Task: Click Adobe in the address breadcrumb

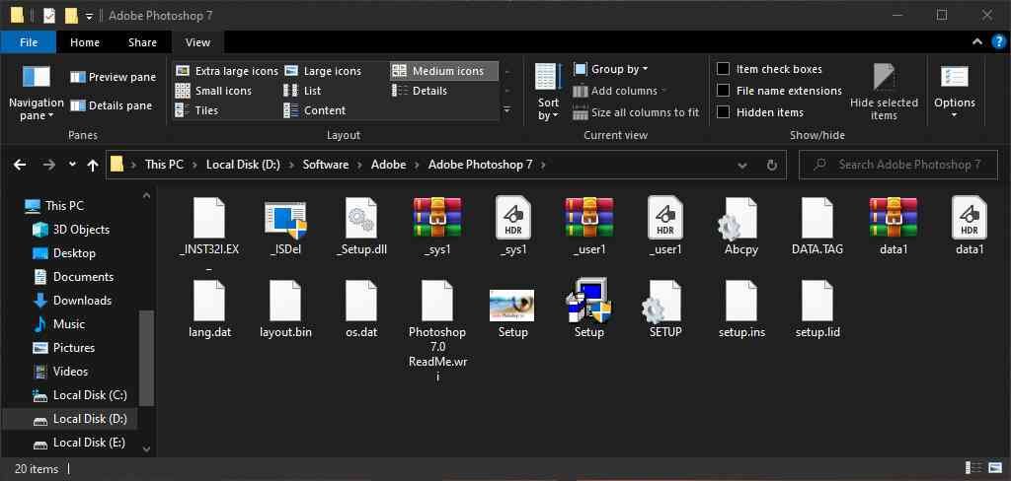Action: pyautogui.click(x=388, y=165)
